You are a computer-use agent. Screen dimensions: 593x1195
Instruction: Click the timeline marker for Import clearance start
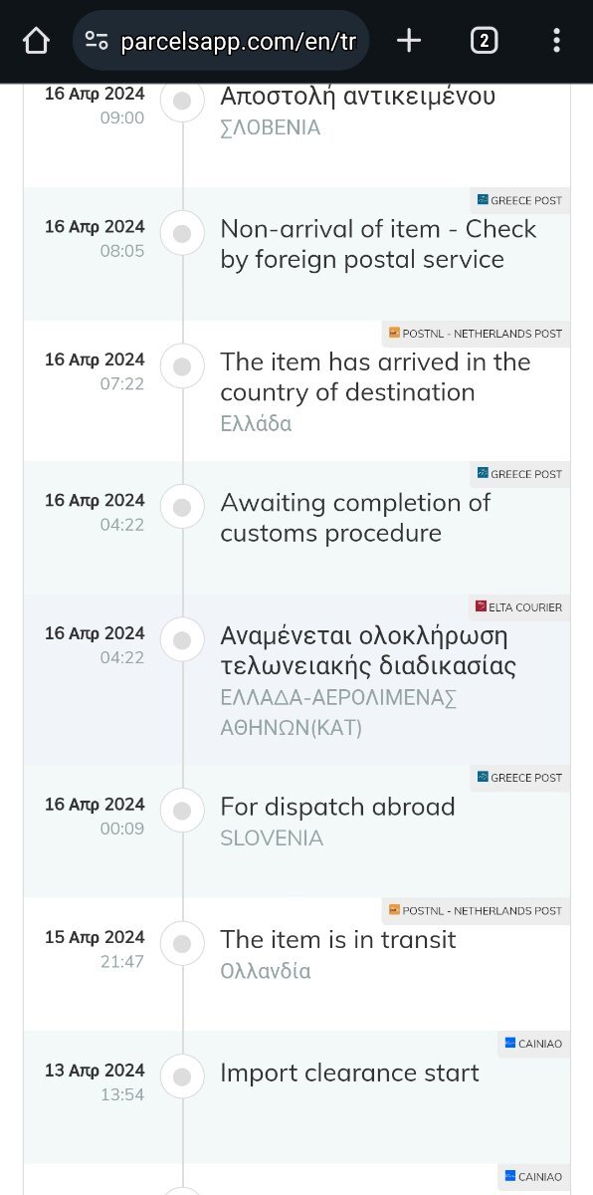pyautogui.click(x=182, y=1077)
